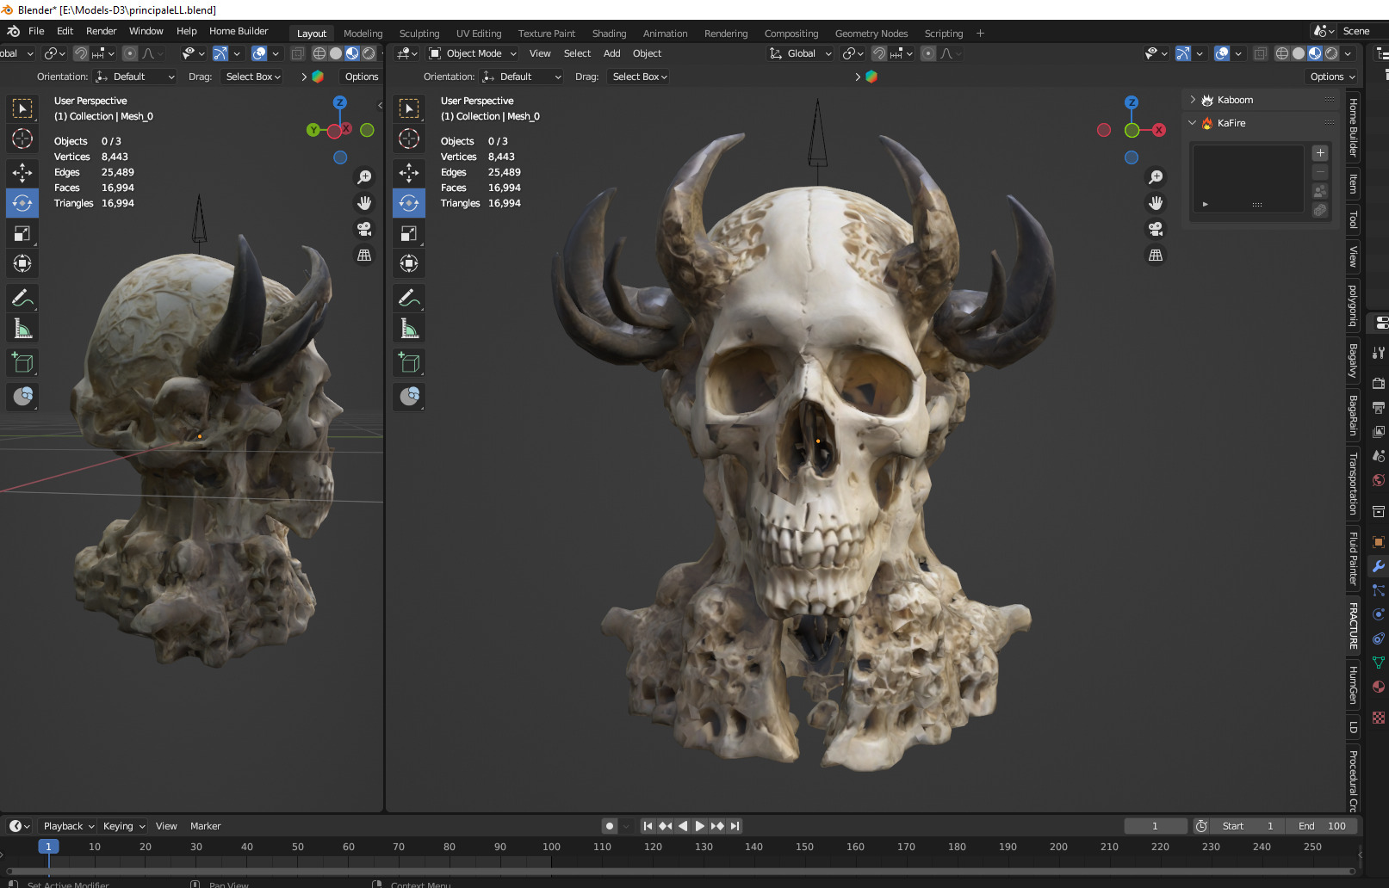The width and height of the screenshot is (1389, 888).
Task: Collapse the KaFire panel
Action: [x=1193, y=123]
